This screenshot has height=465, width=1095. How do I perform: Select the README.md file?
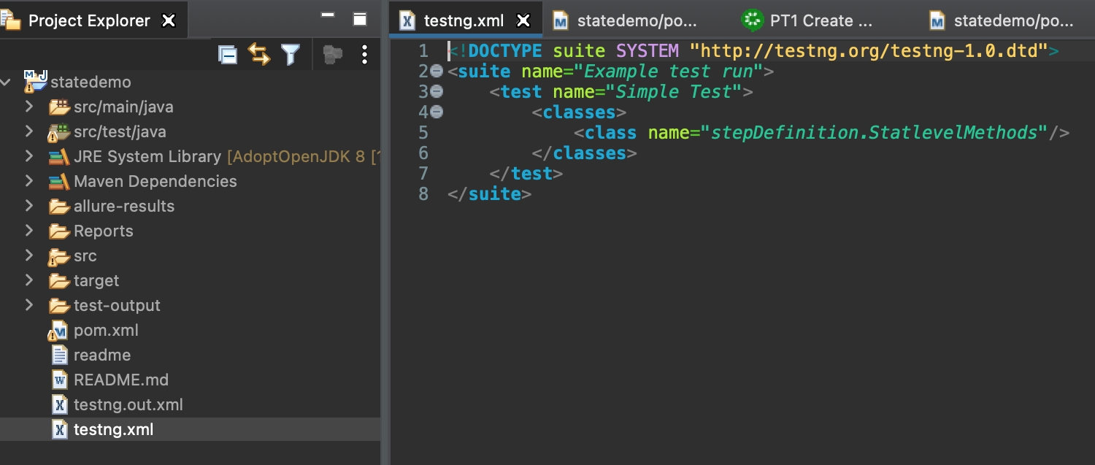(120, 380)
